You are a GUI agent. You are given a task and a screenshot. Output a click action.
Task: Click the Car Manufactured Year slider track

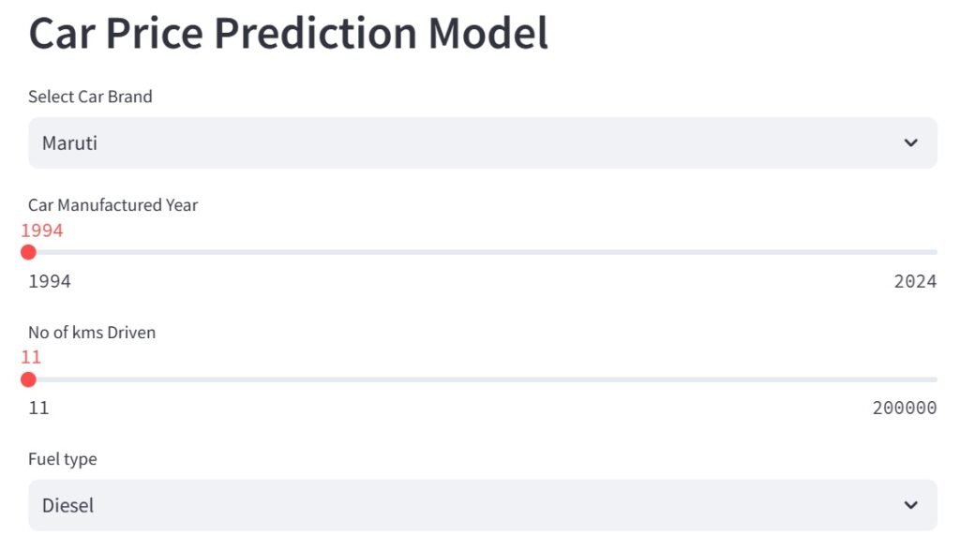click(x=482, y=252)
